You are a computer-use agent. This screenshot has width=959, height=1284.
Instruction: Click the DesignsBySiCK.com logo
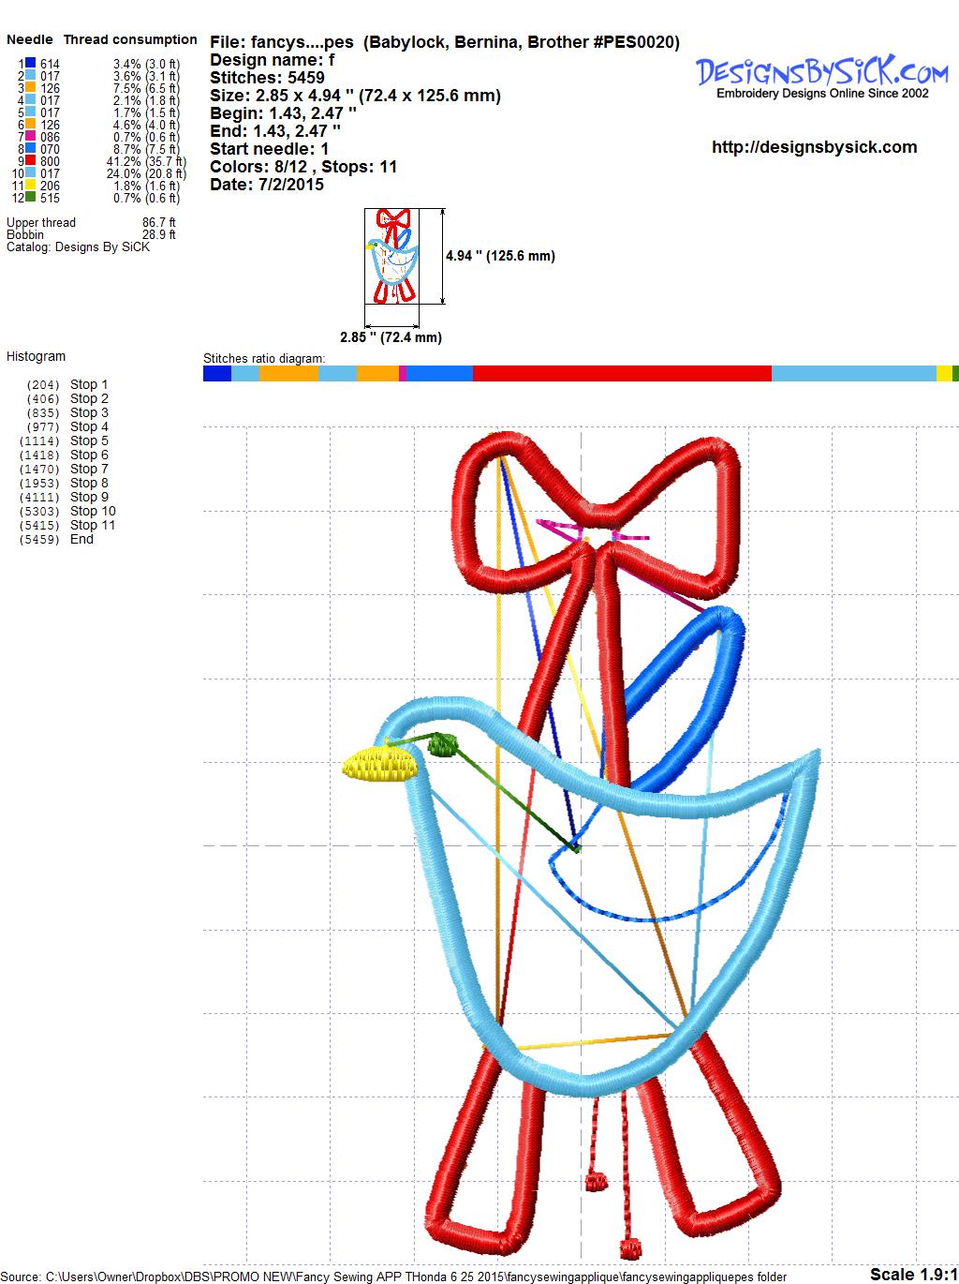[822, 76]
